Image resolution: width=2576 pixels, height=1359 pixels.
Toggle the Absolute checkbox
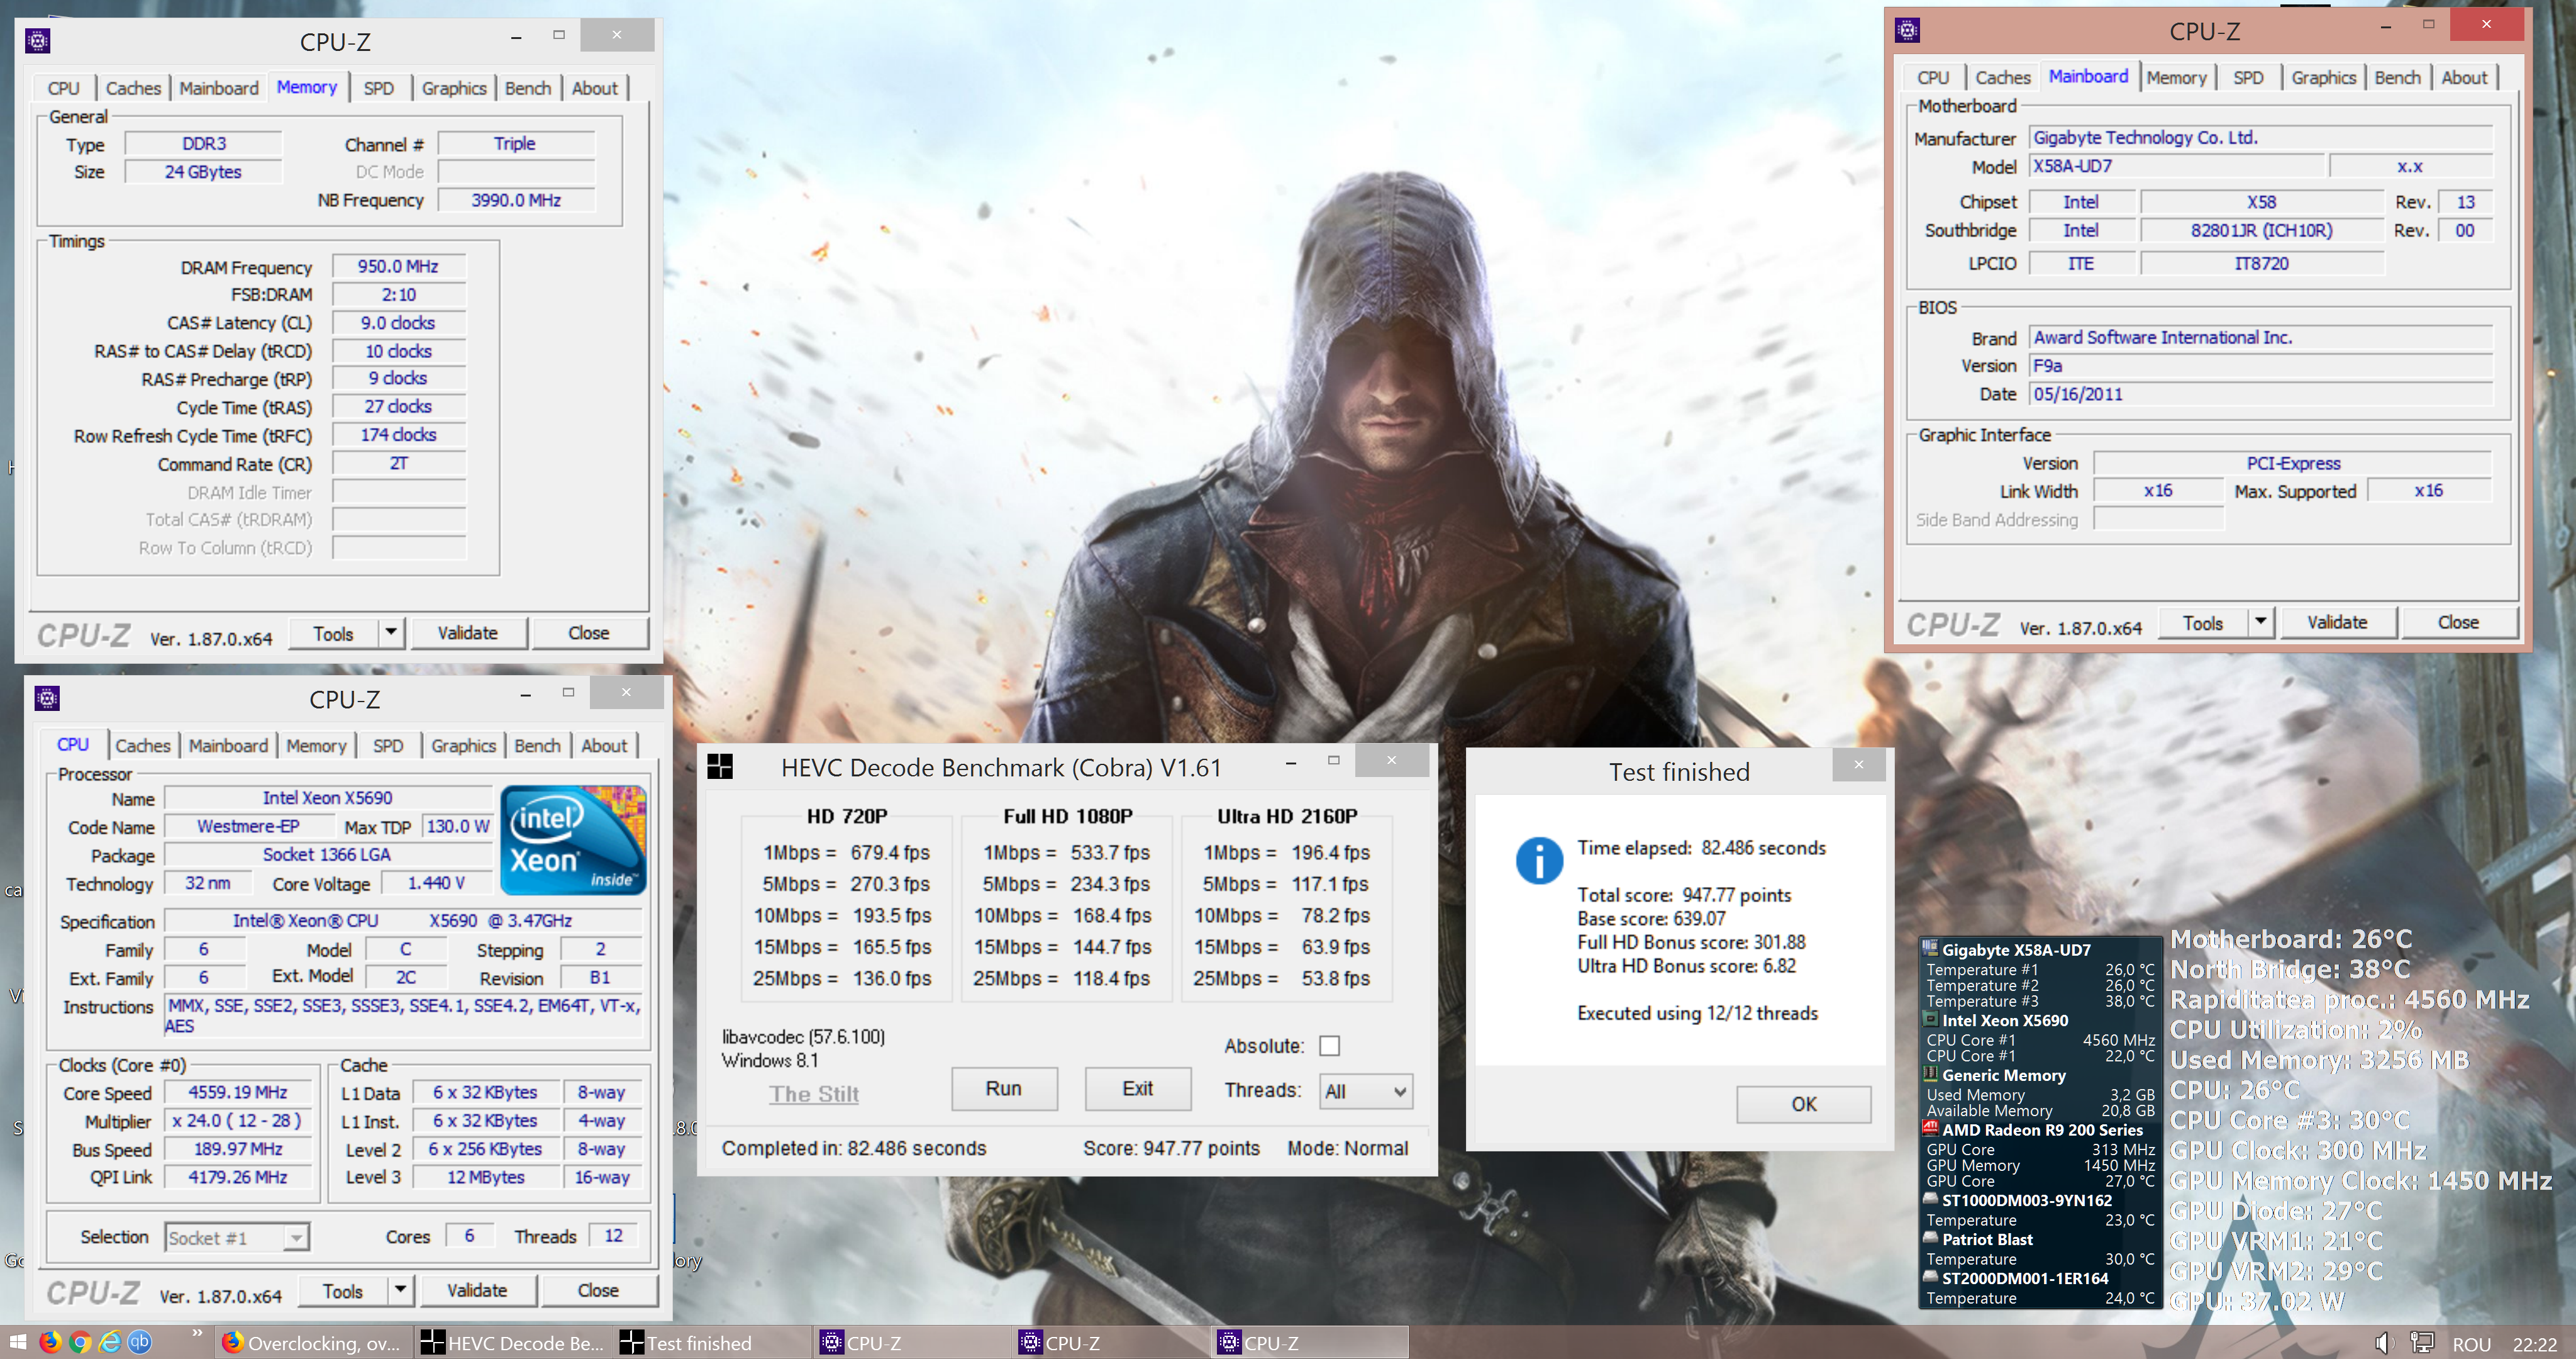coord(1329,1046)
